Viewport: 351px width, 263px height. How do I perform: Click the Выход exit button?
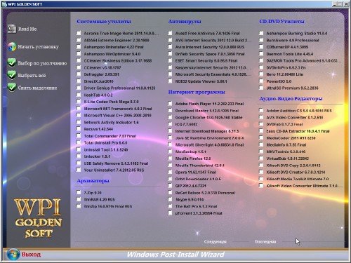point(32,255)
